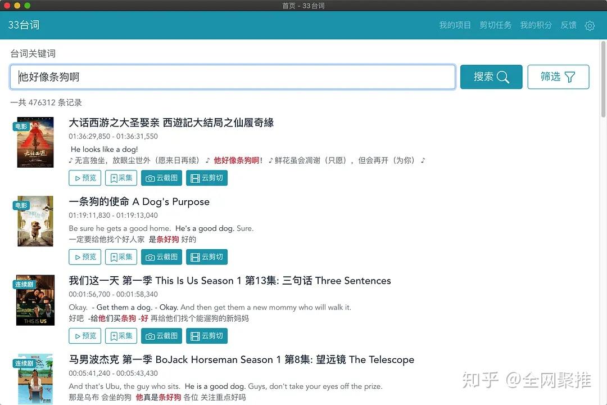Image resolution: width=607 pixels, height=405 pixels.
Task: Open title 马男波杰克 BoJack Horseman 第8集
Action: coord(241,359)
